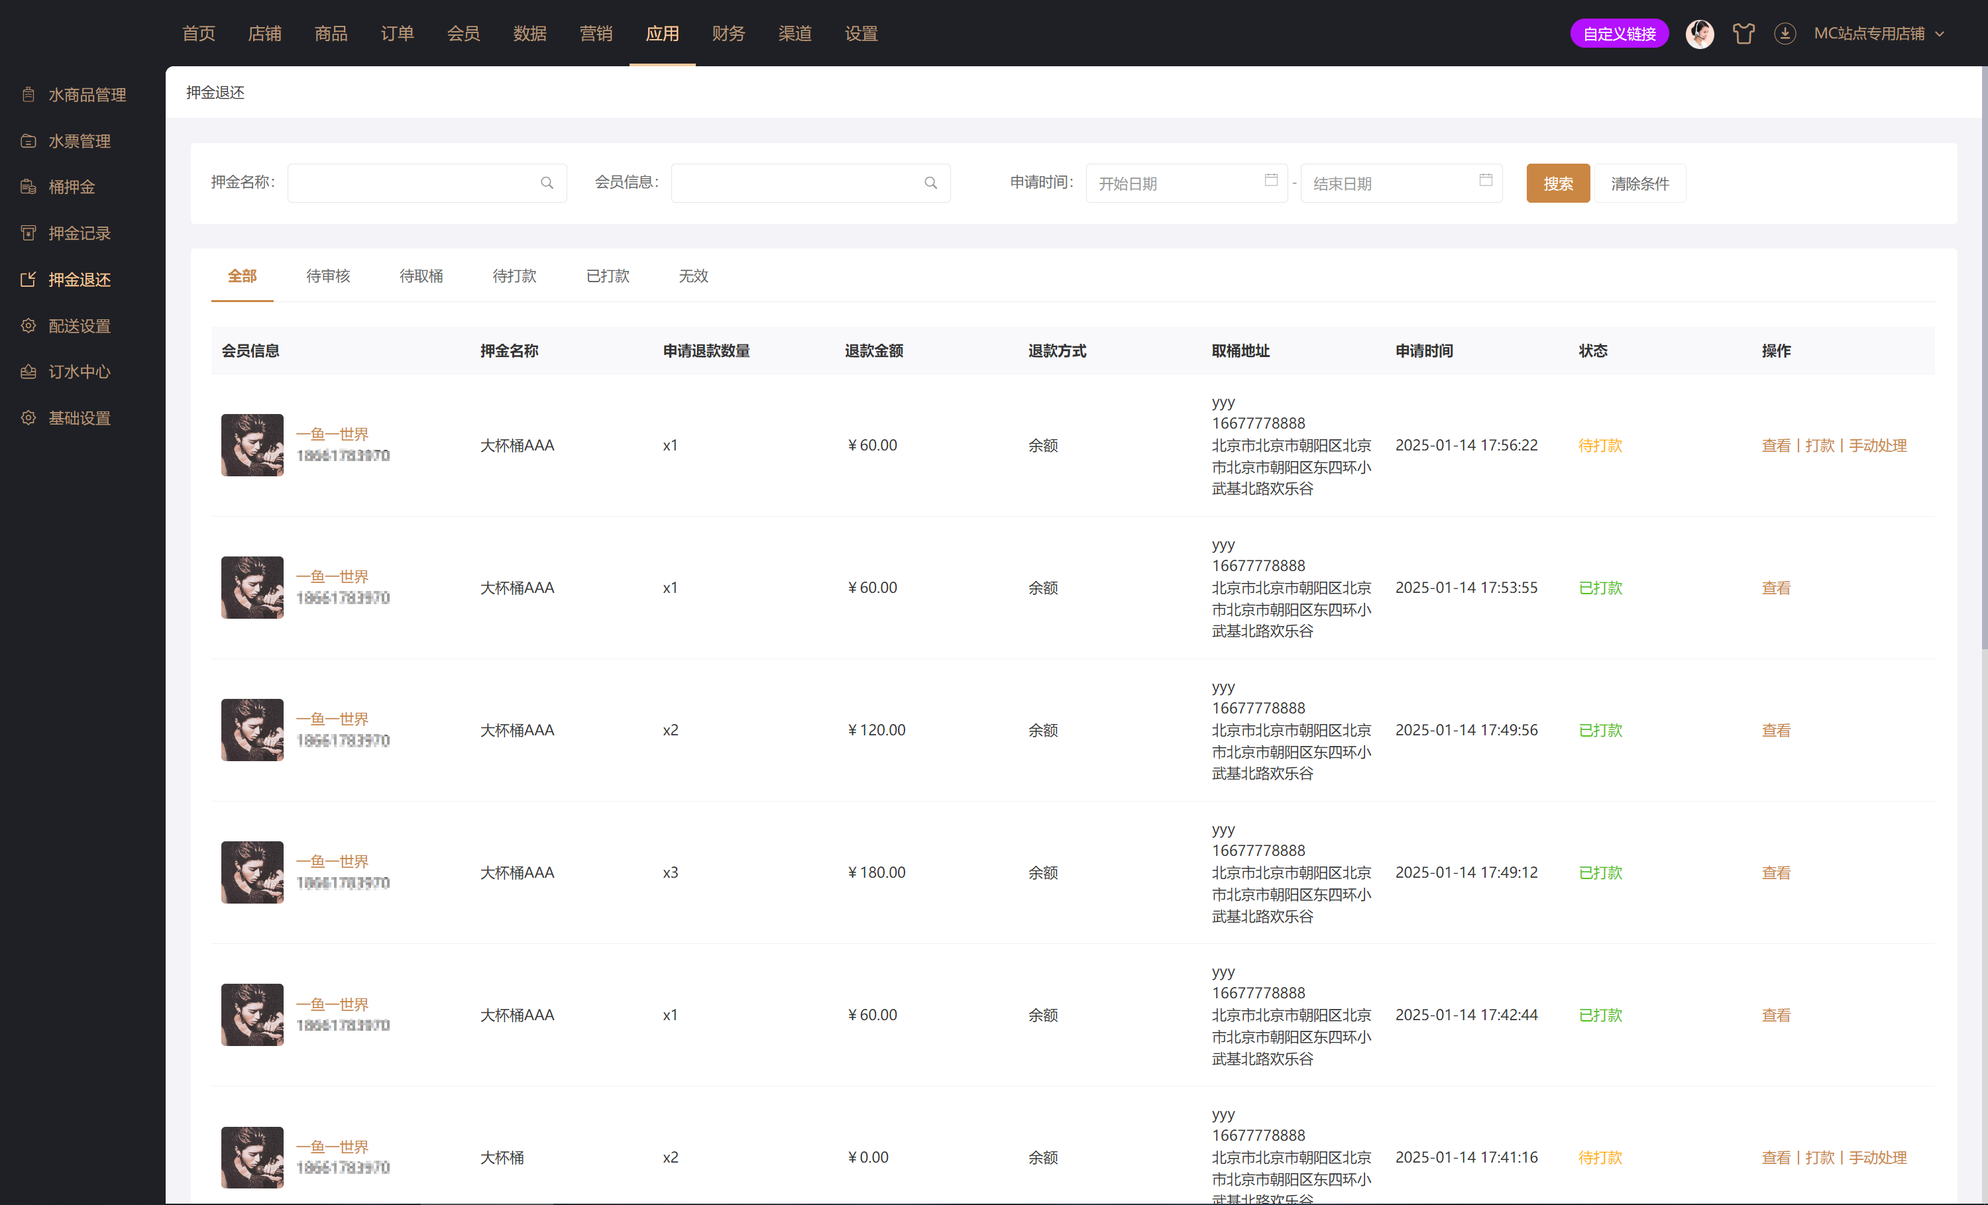1988x1205 pixels.
Task: Click the 清除条件 button
Action: point(1639,183)
